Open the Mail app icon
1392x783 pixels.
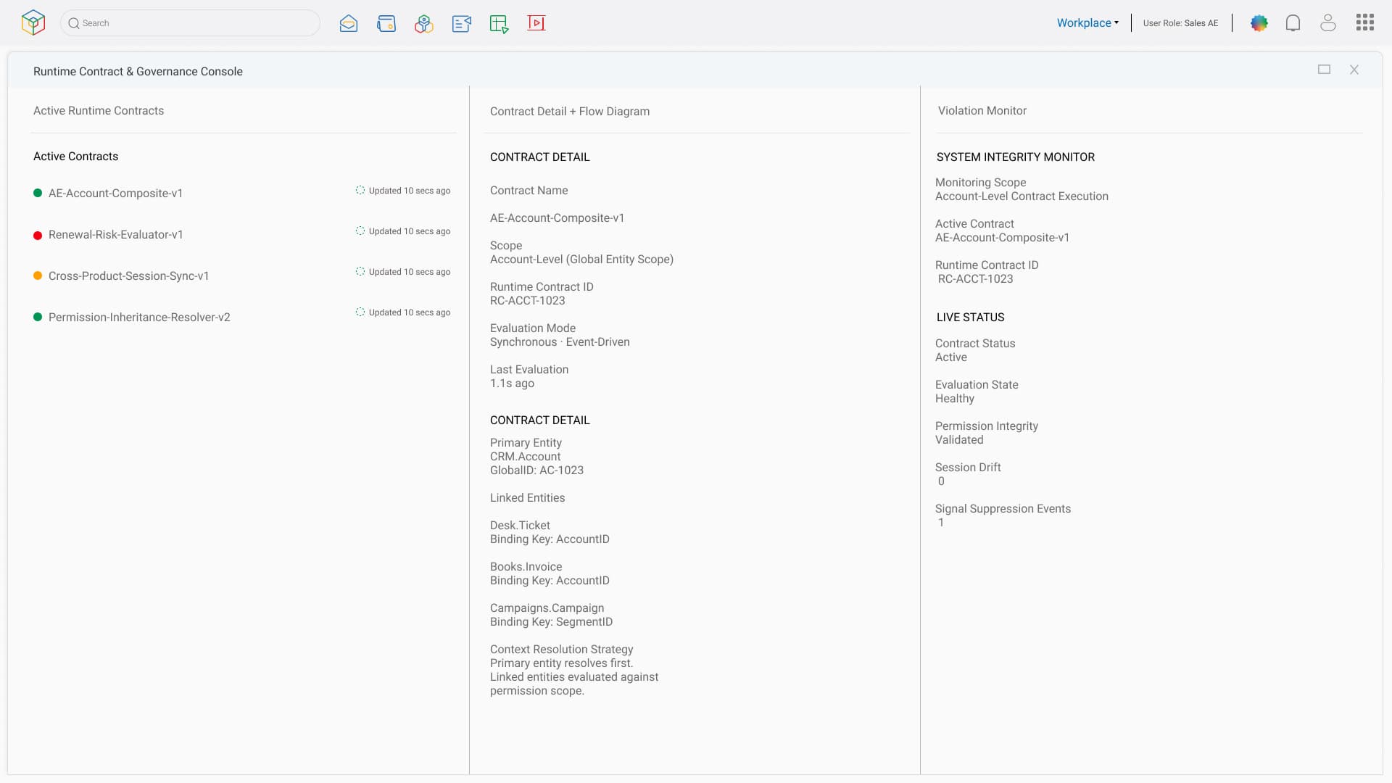click(349, 22)
